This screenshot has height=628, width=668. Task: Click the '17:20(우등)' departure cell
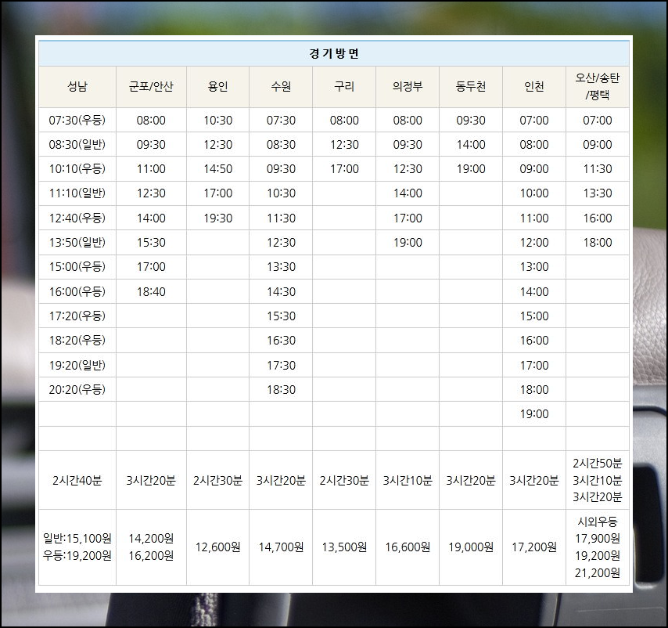coord(77,316)
